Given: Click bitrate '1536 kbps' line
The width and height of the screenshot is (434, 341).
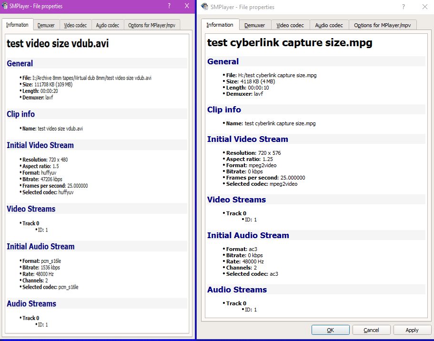Looking at the screenshot, I should coord(41,267).
